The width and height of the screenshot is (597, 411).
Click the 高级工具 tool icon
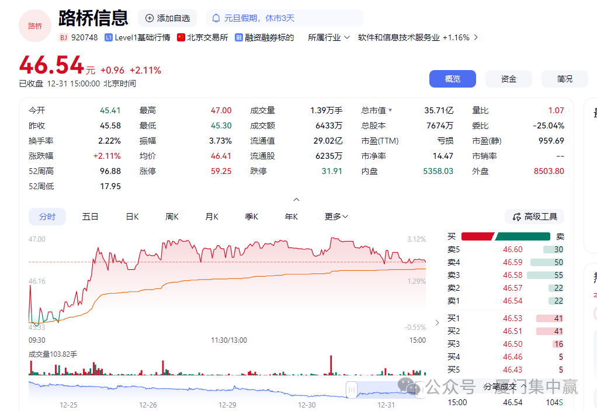(516, 217)
